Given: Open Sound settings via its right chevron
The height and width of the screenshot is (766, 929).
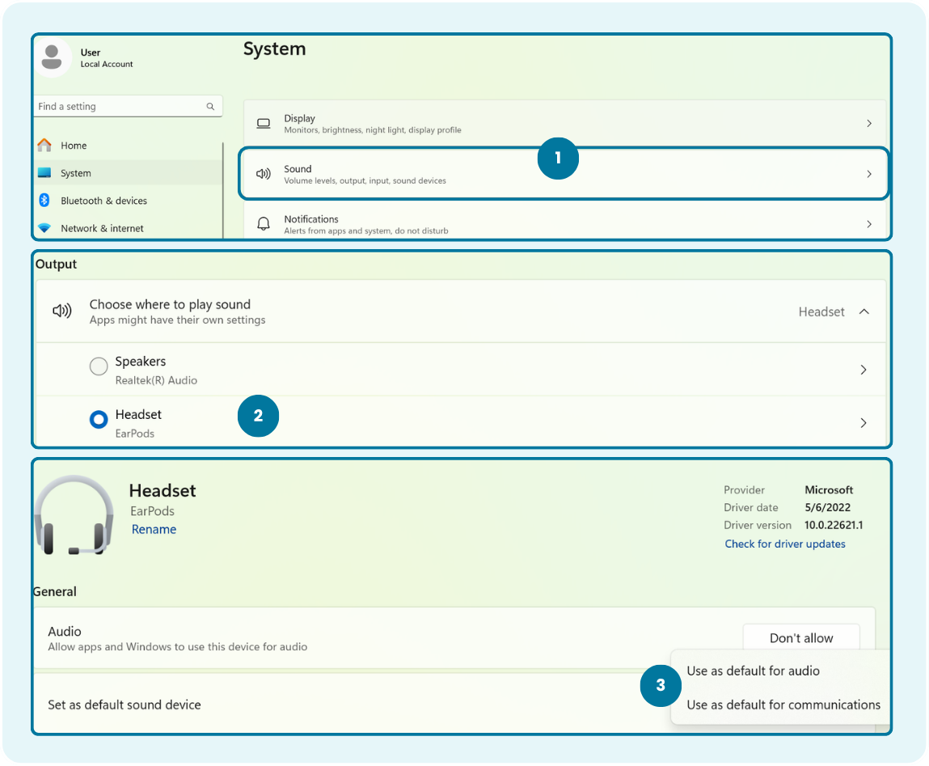Looking at the screenshot, I should pyautogui.click(x=869, y=174).
